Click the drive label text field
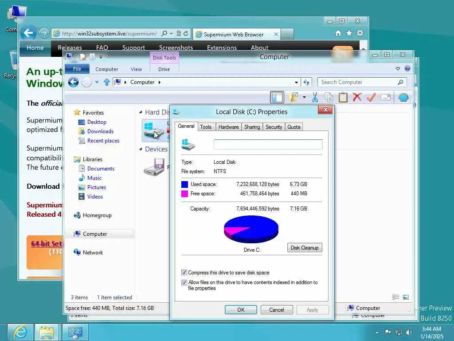Viewport: 454px width, 341px height. 268,144
